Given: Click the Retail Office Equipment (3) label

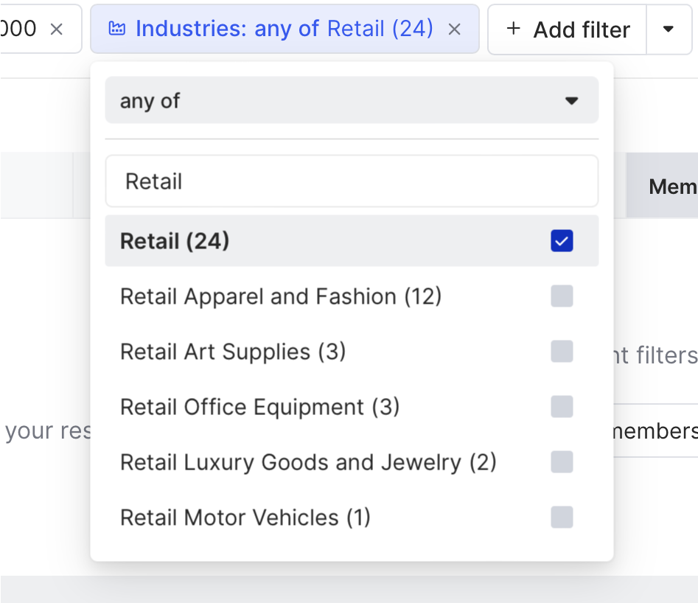Looking at the screenshot, I should coord(259,407).
